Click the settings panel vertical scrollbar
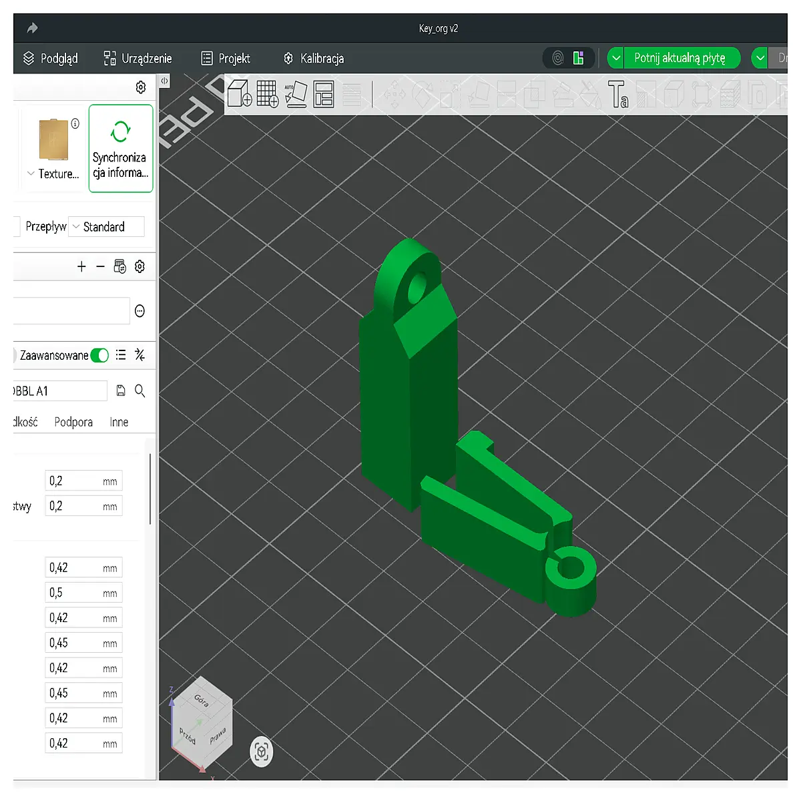The height and width of the screenshot is (801, 801). pyautogui.click(x=151, y=489)
